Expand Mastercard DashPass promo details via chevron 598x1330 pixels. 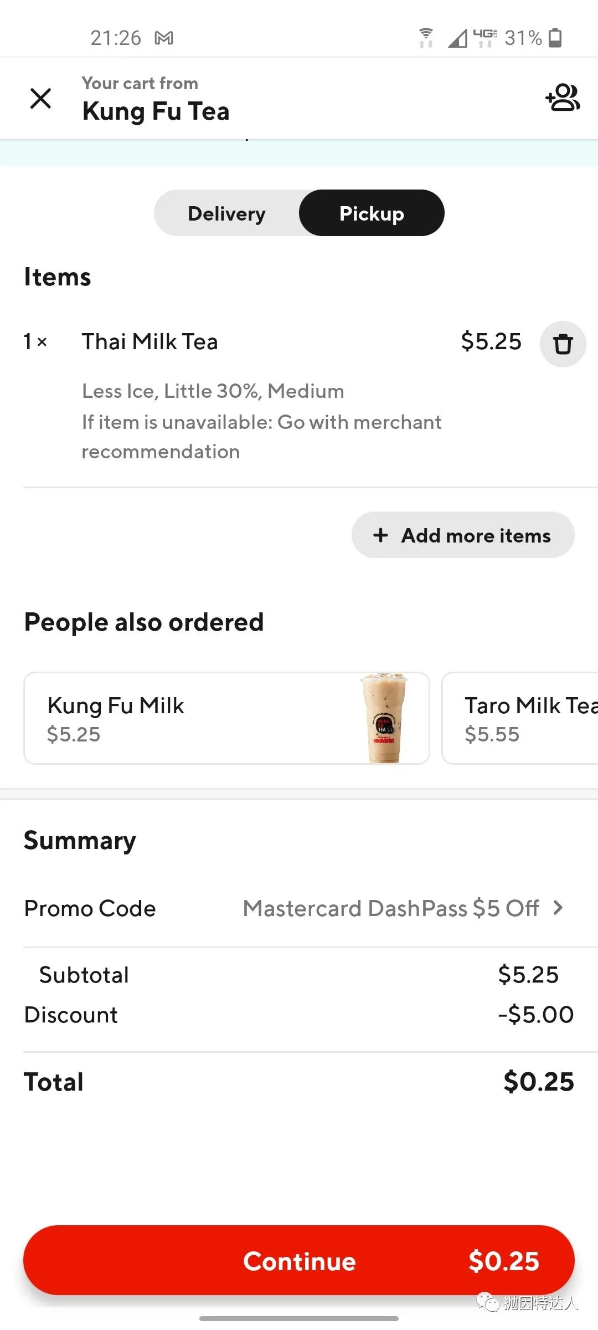coord(558,908)
